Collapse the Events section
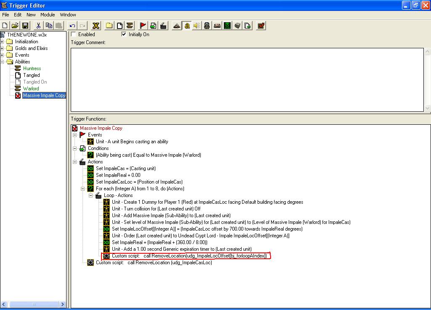The image size is (431, 310). [74, 135]
